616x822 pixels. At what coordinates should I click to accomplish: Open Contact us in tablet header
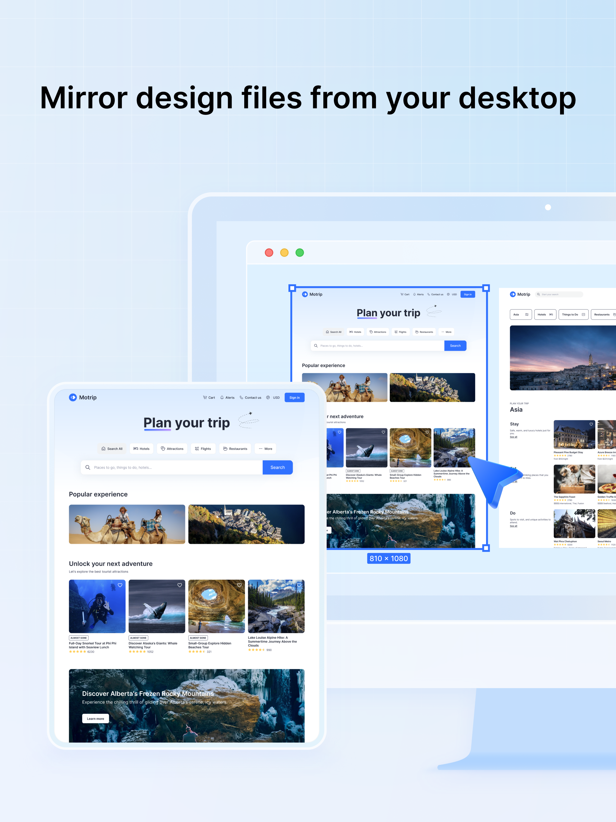(x=251, y=398)
